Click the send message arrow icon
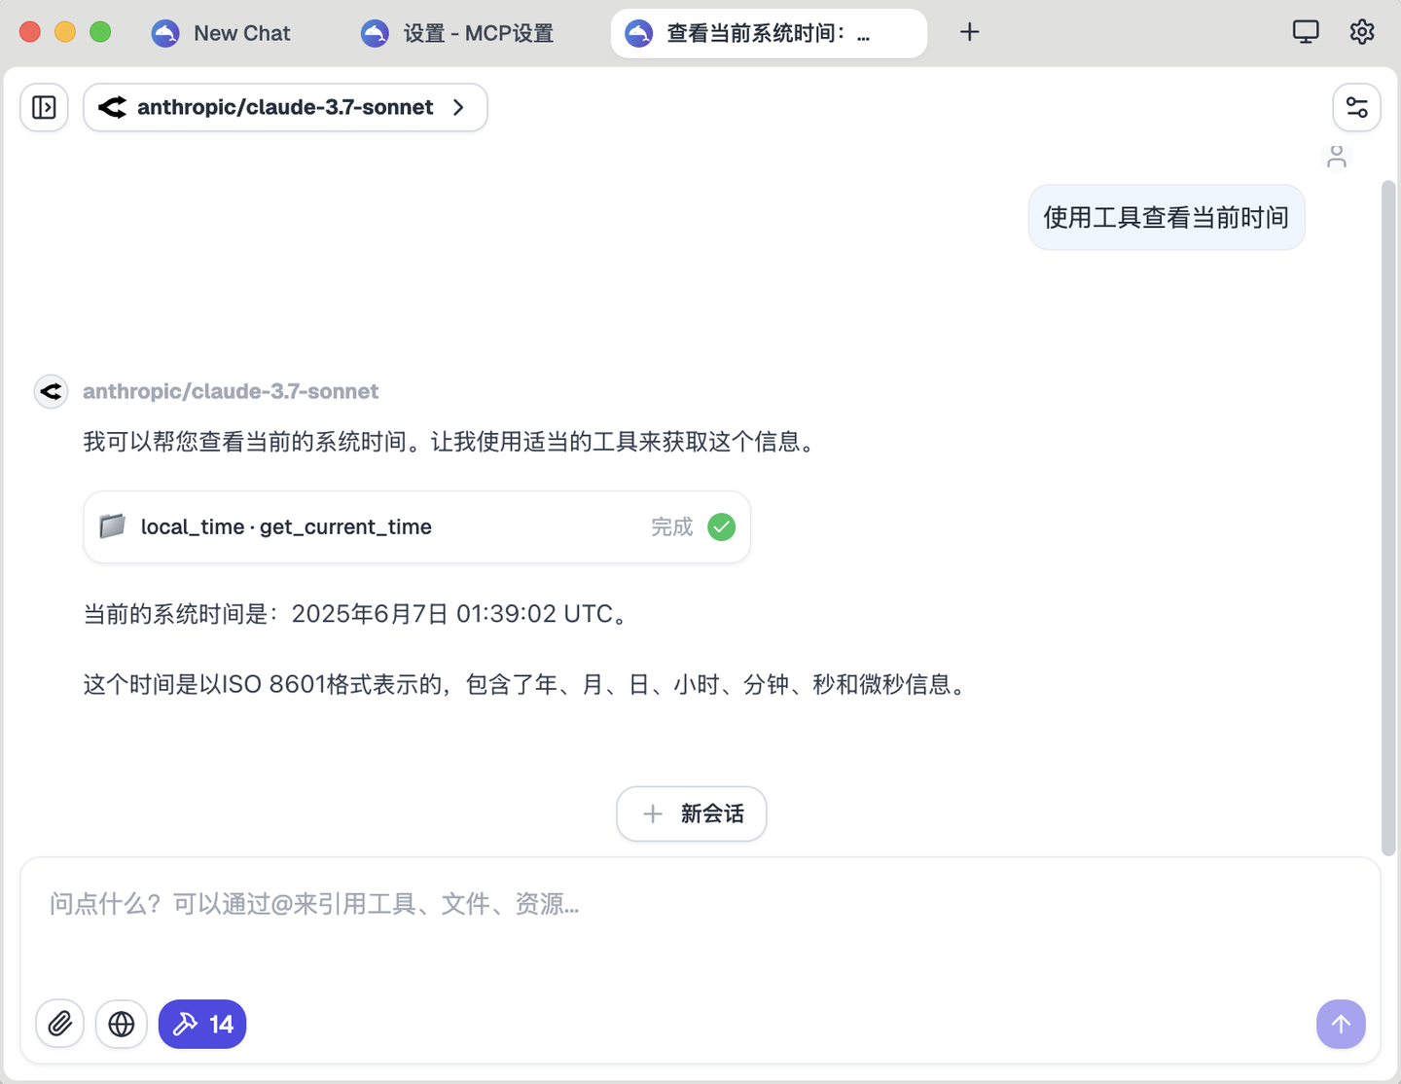Image resolution: width=1401 pixels, height=1084 pixels. point(1341,1024)
